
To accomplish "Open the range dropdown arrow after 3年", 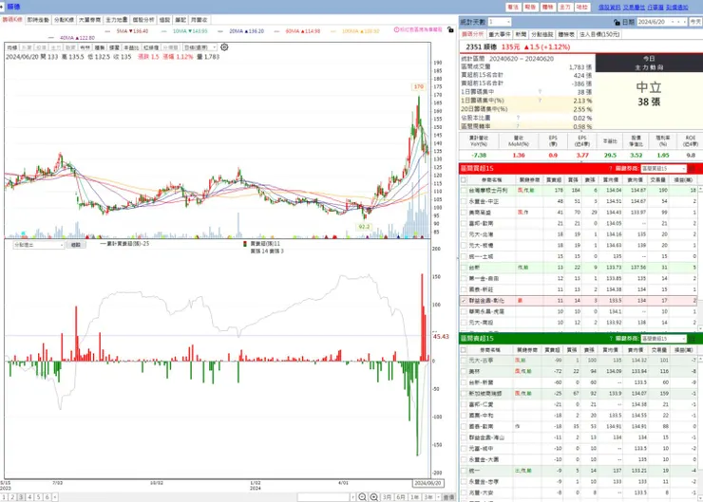I will (x=438, y=497).
